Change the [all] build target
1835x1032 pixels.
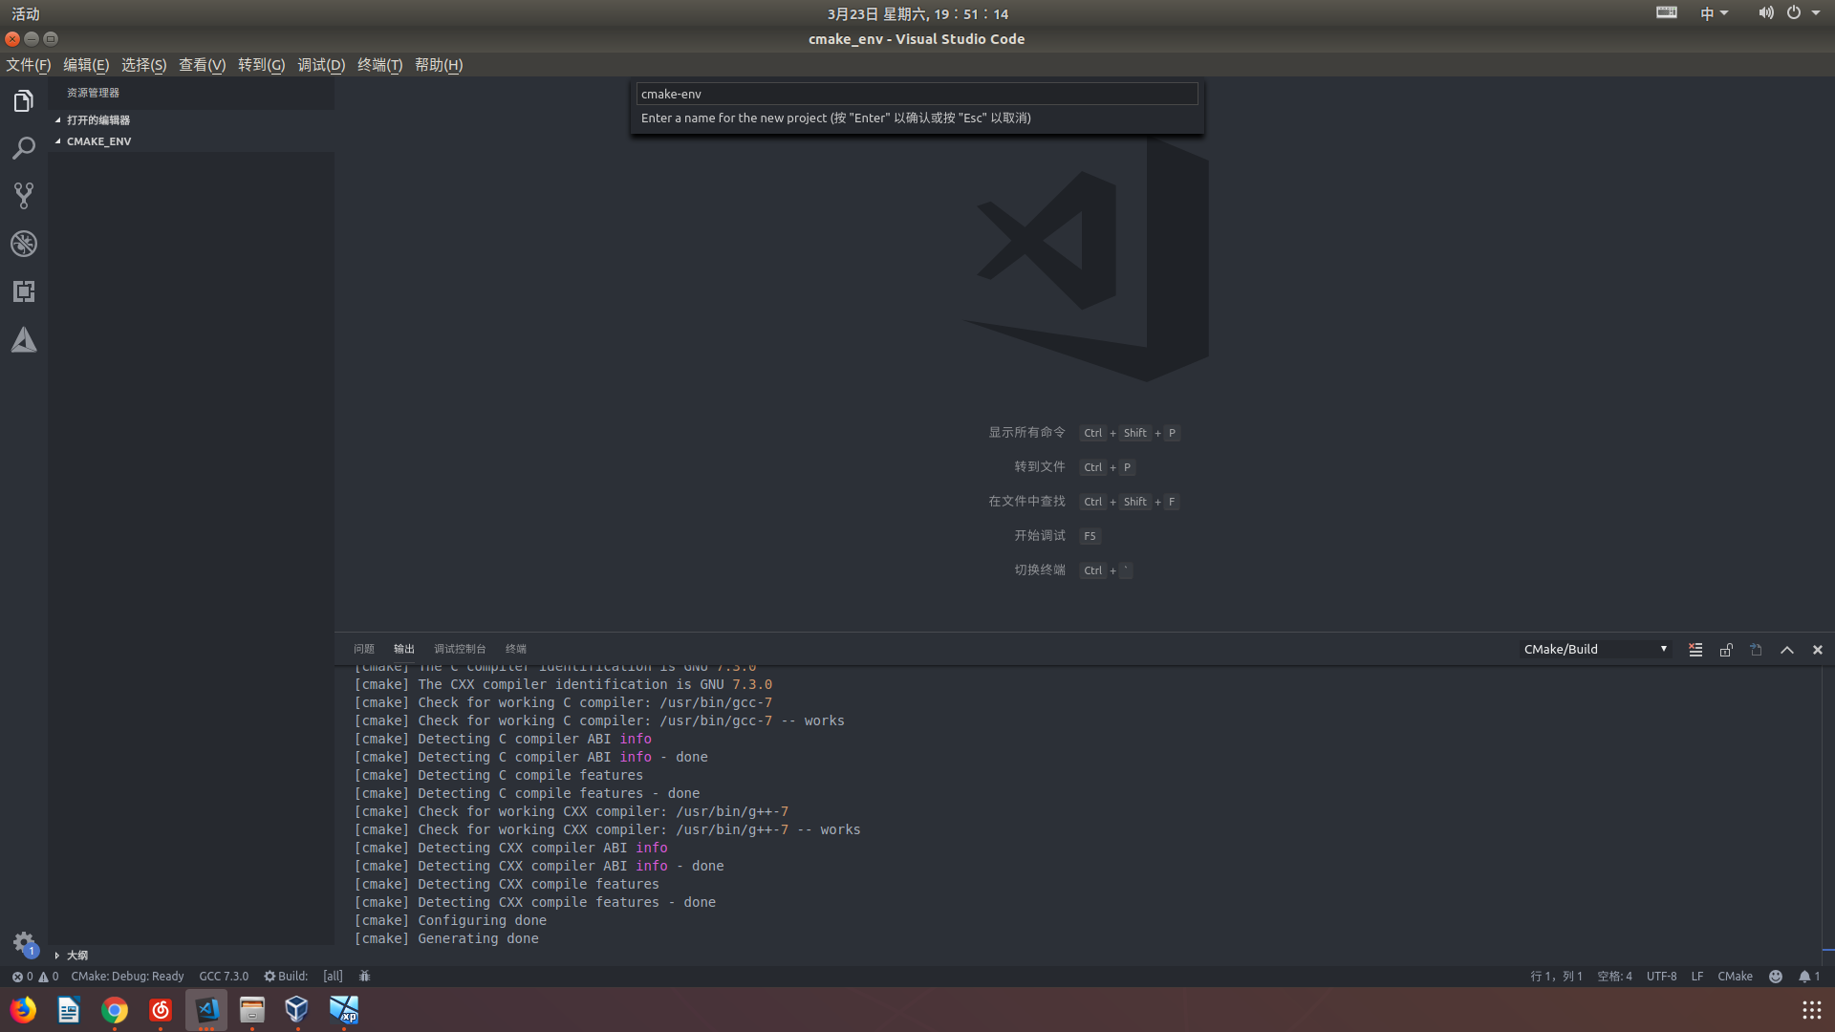pos(333,976)
